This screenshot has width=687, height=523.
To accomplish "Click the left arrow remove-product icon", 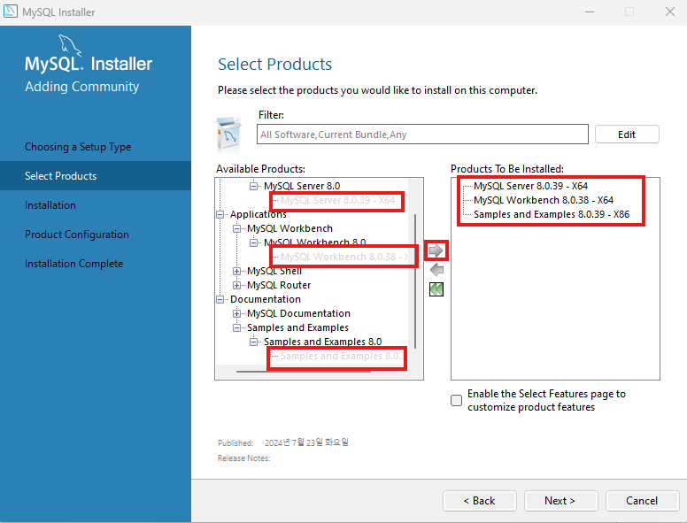I will (x=436, y=270).
